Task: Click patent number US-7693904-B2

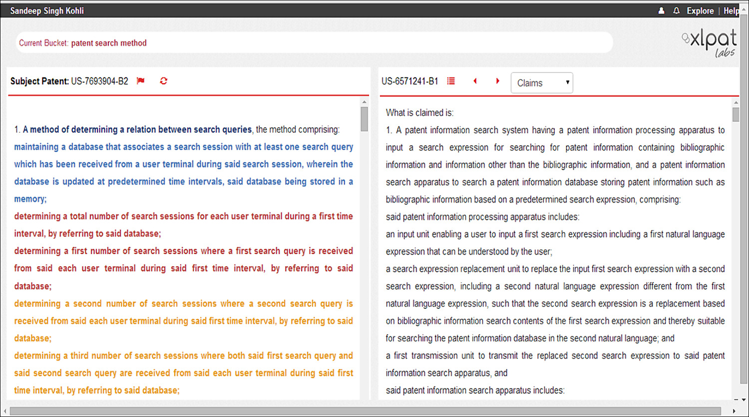Action: 99,81
